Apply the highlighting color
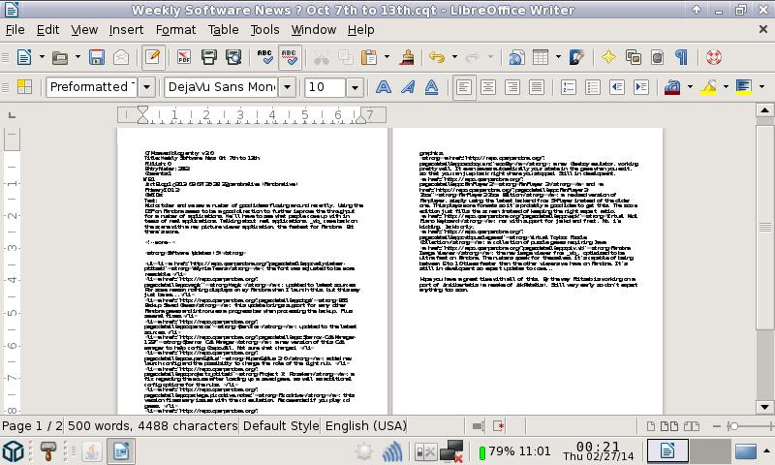Screen dimensions: 775x465 coord(709,87)
